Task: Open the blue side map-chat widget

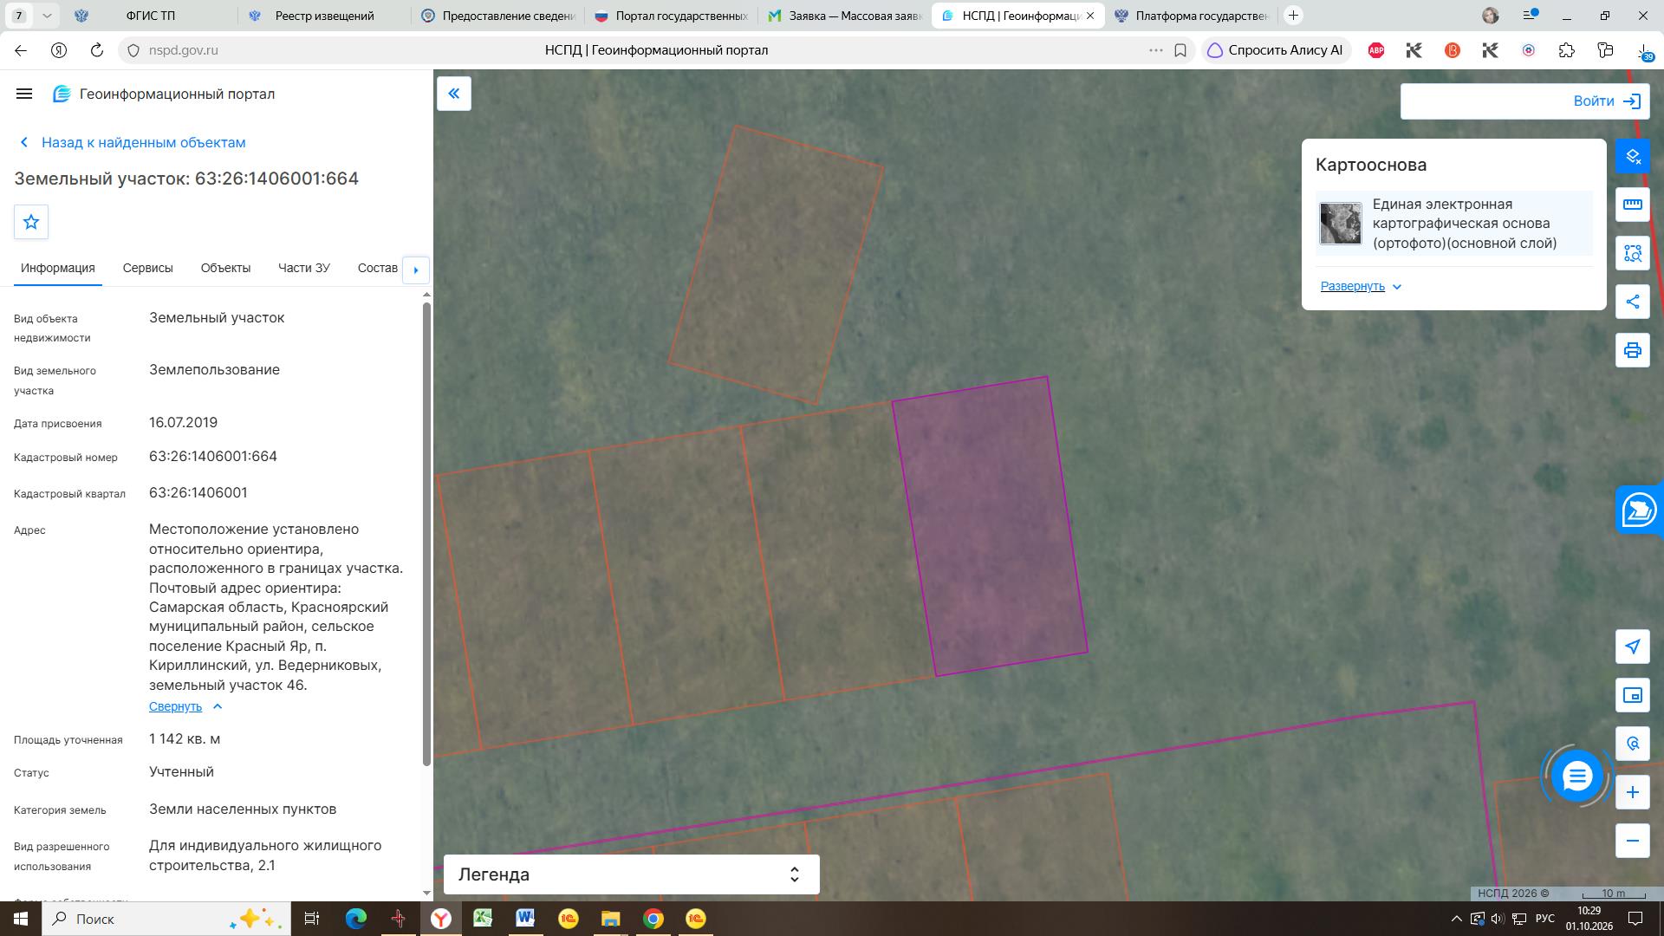Action: tap(1640, 510)
